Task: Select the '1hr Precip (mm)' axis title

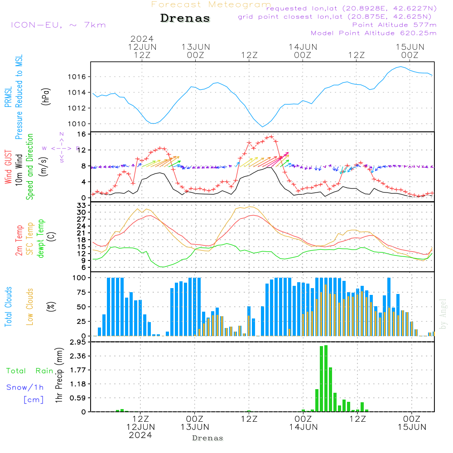Action: (x=59, y=375)
